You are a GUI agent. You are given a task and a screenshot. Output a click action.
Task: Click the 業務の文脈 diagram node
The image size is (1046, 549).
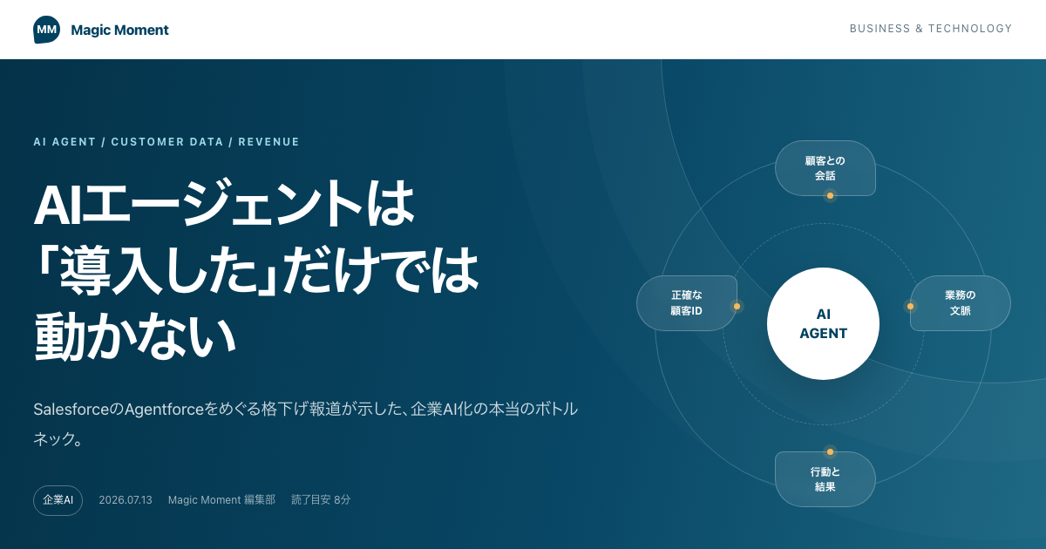[961, 303]
